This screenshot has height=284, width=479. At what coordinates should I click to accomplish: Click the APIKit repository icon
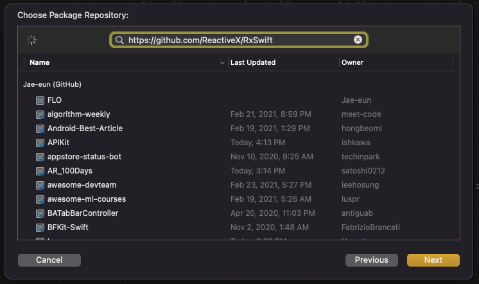tap(40, 143)
